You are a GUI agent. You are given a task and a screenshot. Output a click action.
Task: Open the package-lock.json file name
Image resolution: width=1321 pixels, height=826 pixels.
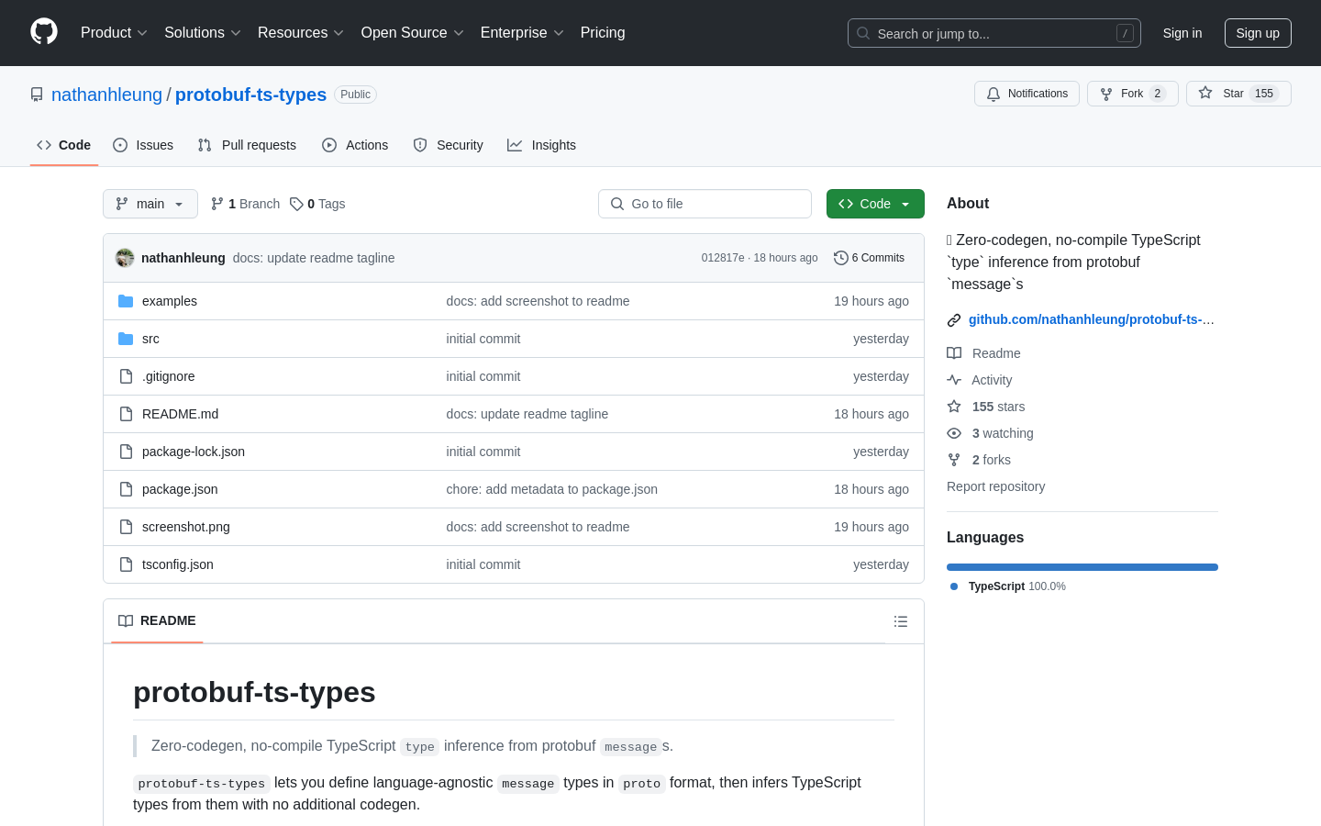pos(194,452)
